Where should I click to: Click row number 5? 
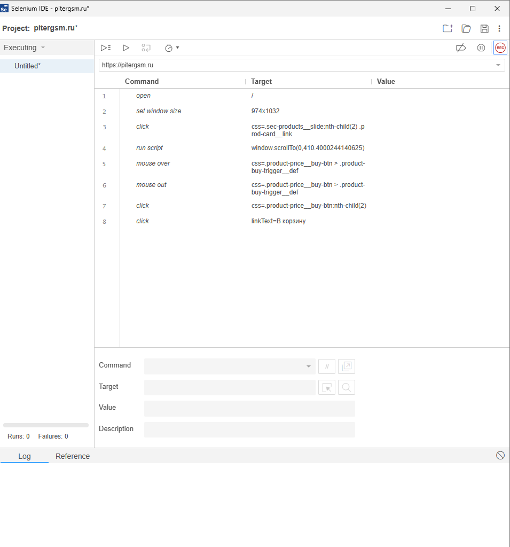click(x=104, y=164)
